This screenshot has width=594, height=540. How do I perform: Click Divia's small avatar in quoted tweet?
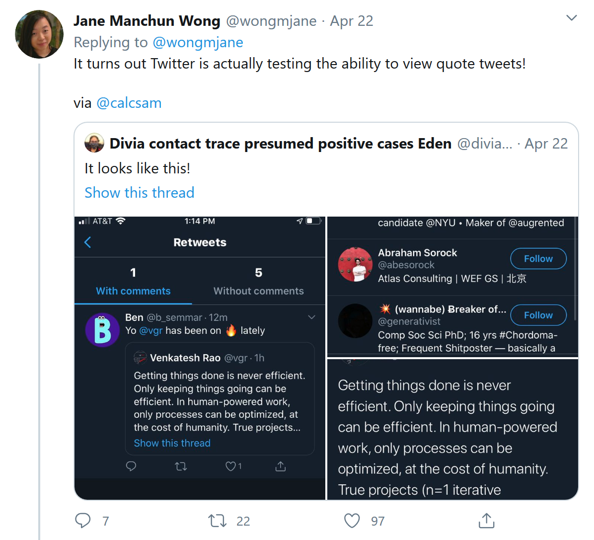94,143
